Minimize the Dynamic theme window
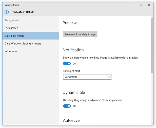Image resolution: width=156 pixels, height=128 pixels. [x=133, y=5]
